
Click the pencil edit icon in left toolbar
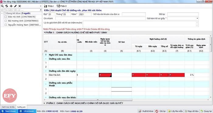15,6
